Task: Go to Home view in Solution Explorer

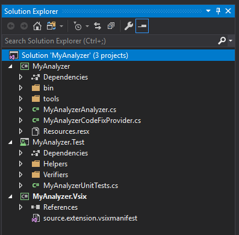Action: (x=37, y=26)
